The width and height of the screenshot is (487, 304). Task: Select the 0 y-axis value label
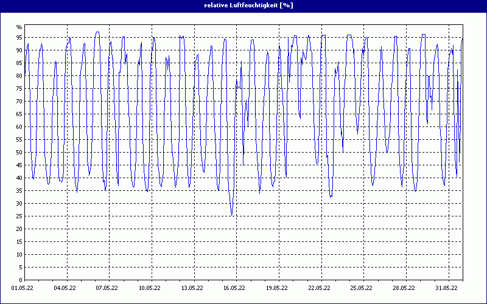(20, 280)
